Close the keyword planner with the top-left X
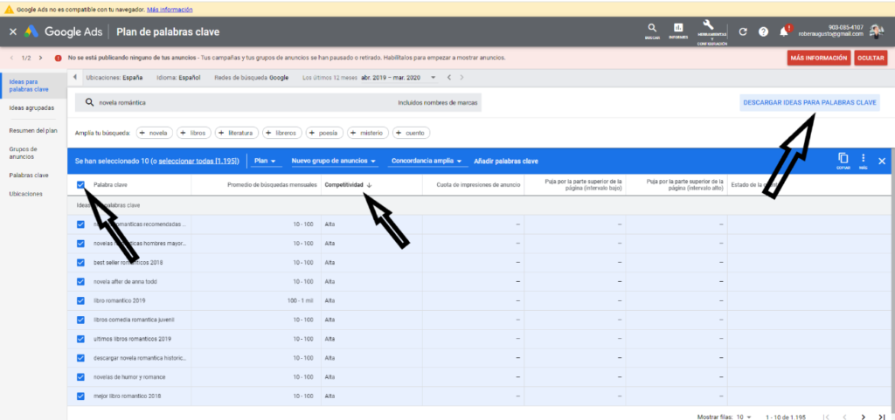 12,32
